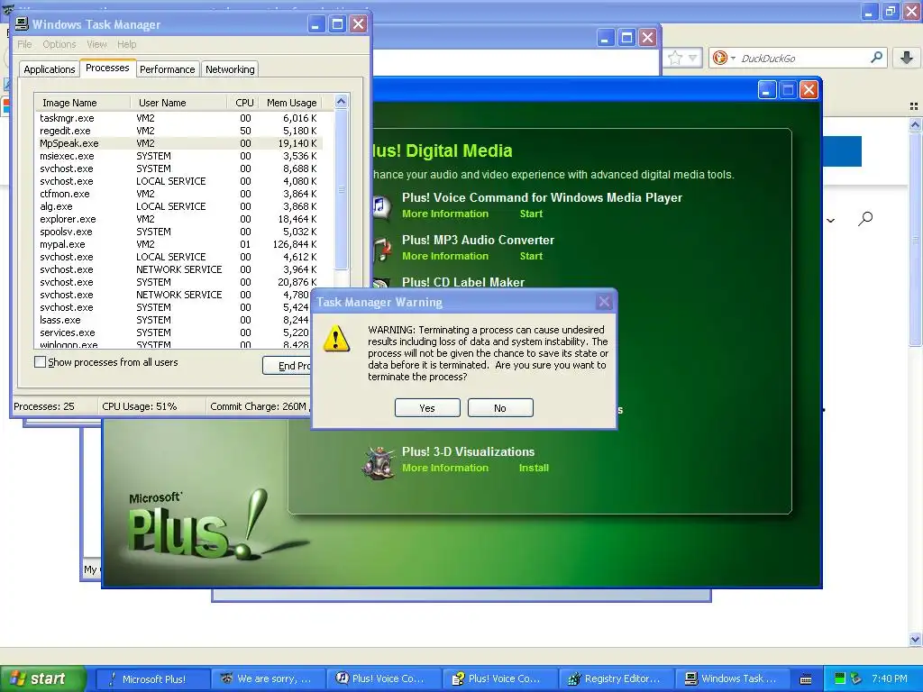This screenshot has width=923, height=692.
Task: Click MP3 Audio Converter More Information link
Action: (x=445, y=256)
